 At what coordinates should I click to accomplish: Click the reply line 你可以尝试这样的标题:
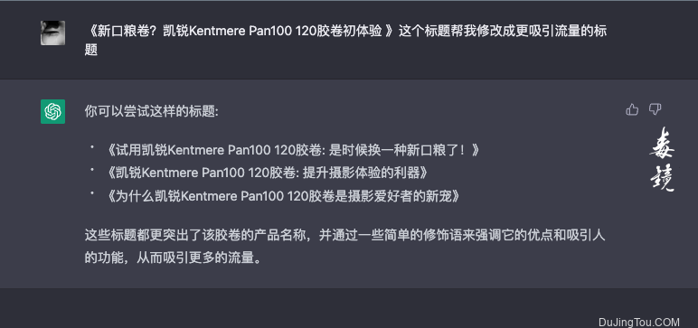coord(151,112)
